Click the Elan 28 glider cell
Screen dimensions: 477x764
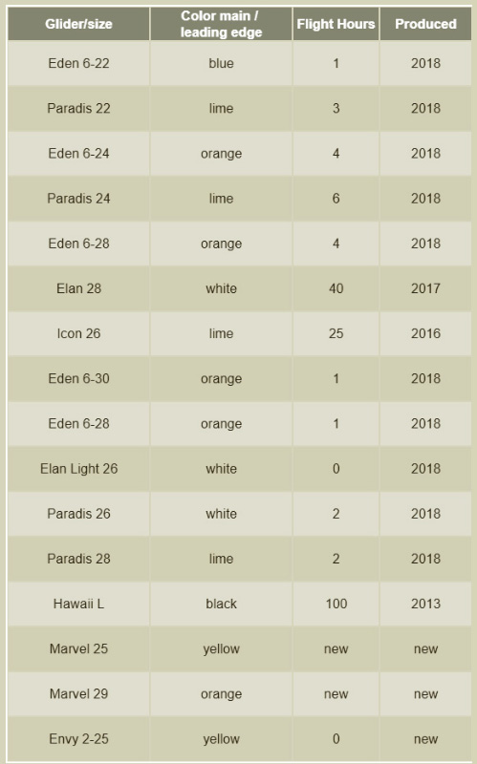78,288
